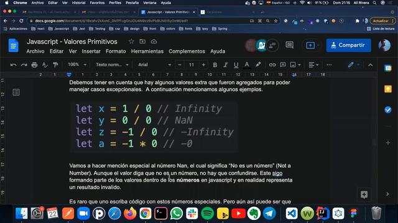This screenshot has height=223, width=398.
Task: Open the text alignment dropdown
Action: (313, 65)
